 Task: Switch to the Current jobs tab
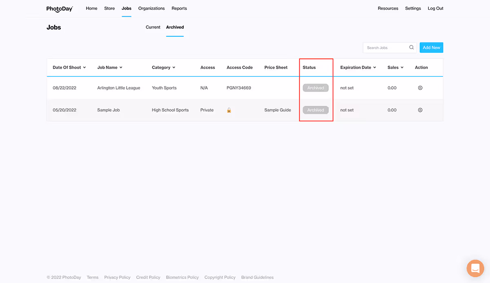point(153,27)
